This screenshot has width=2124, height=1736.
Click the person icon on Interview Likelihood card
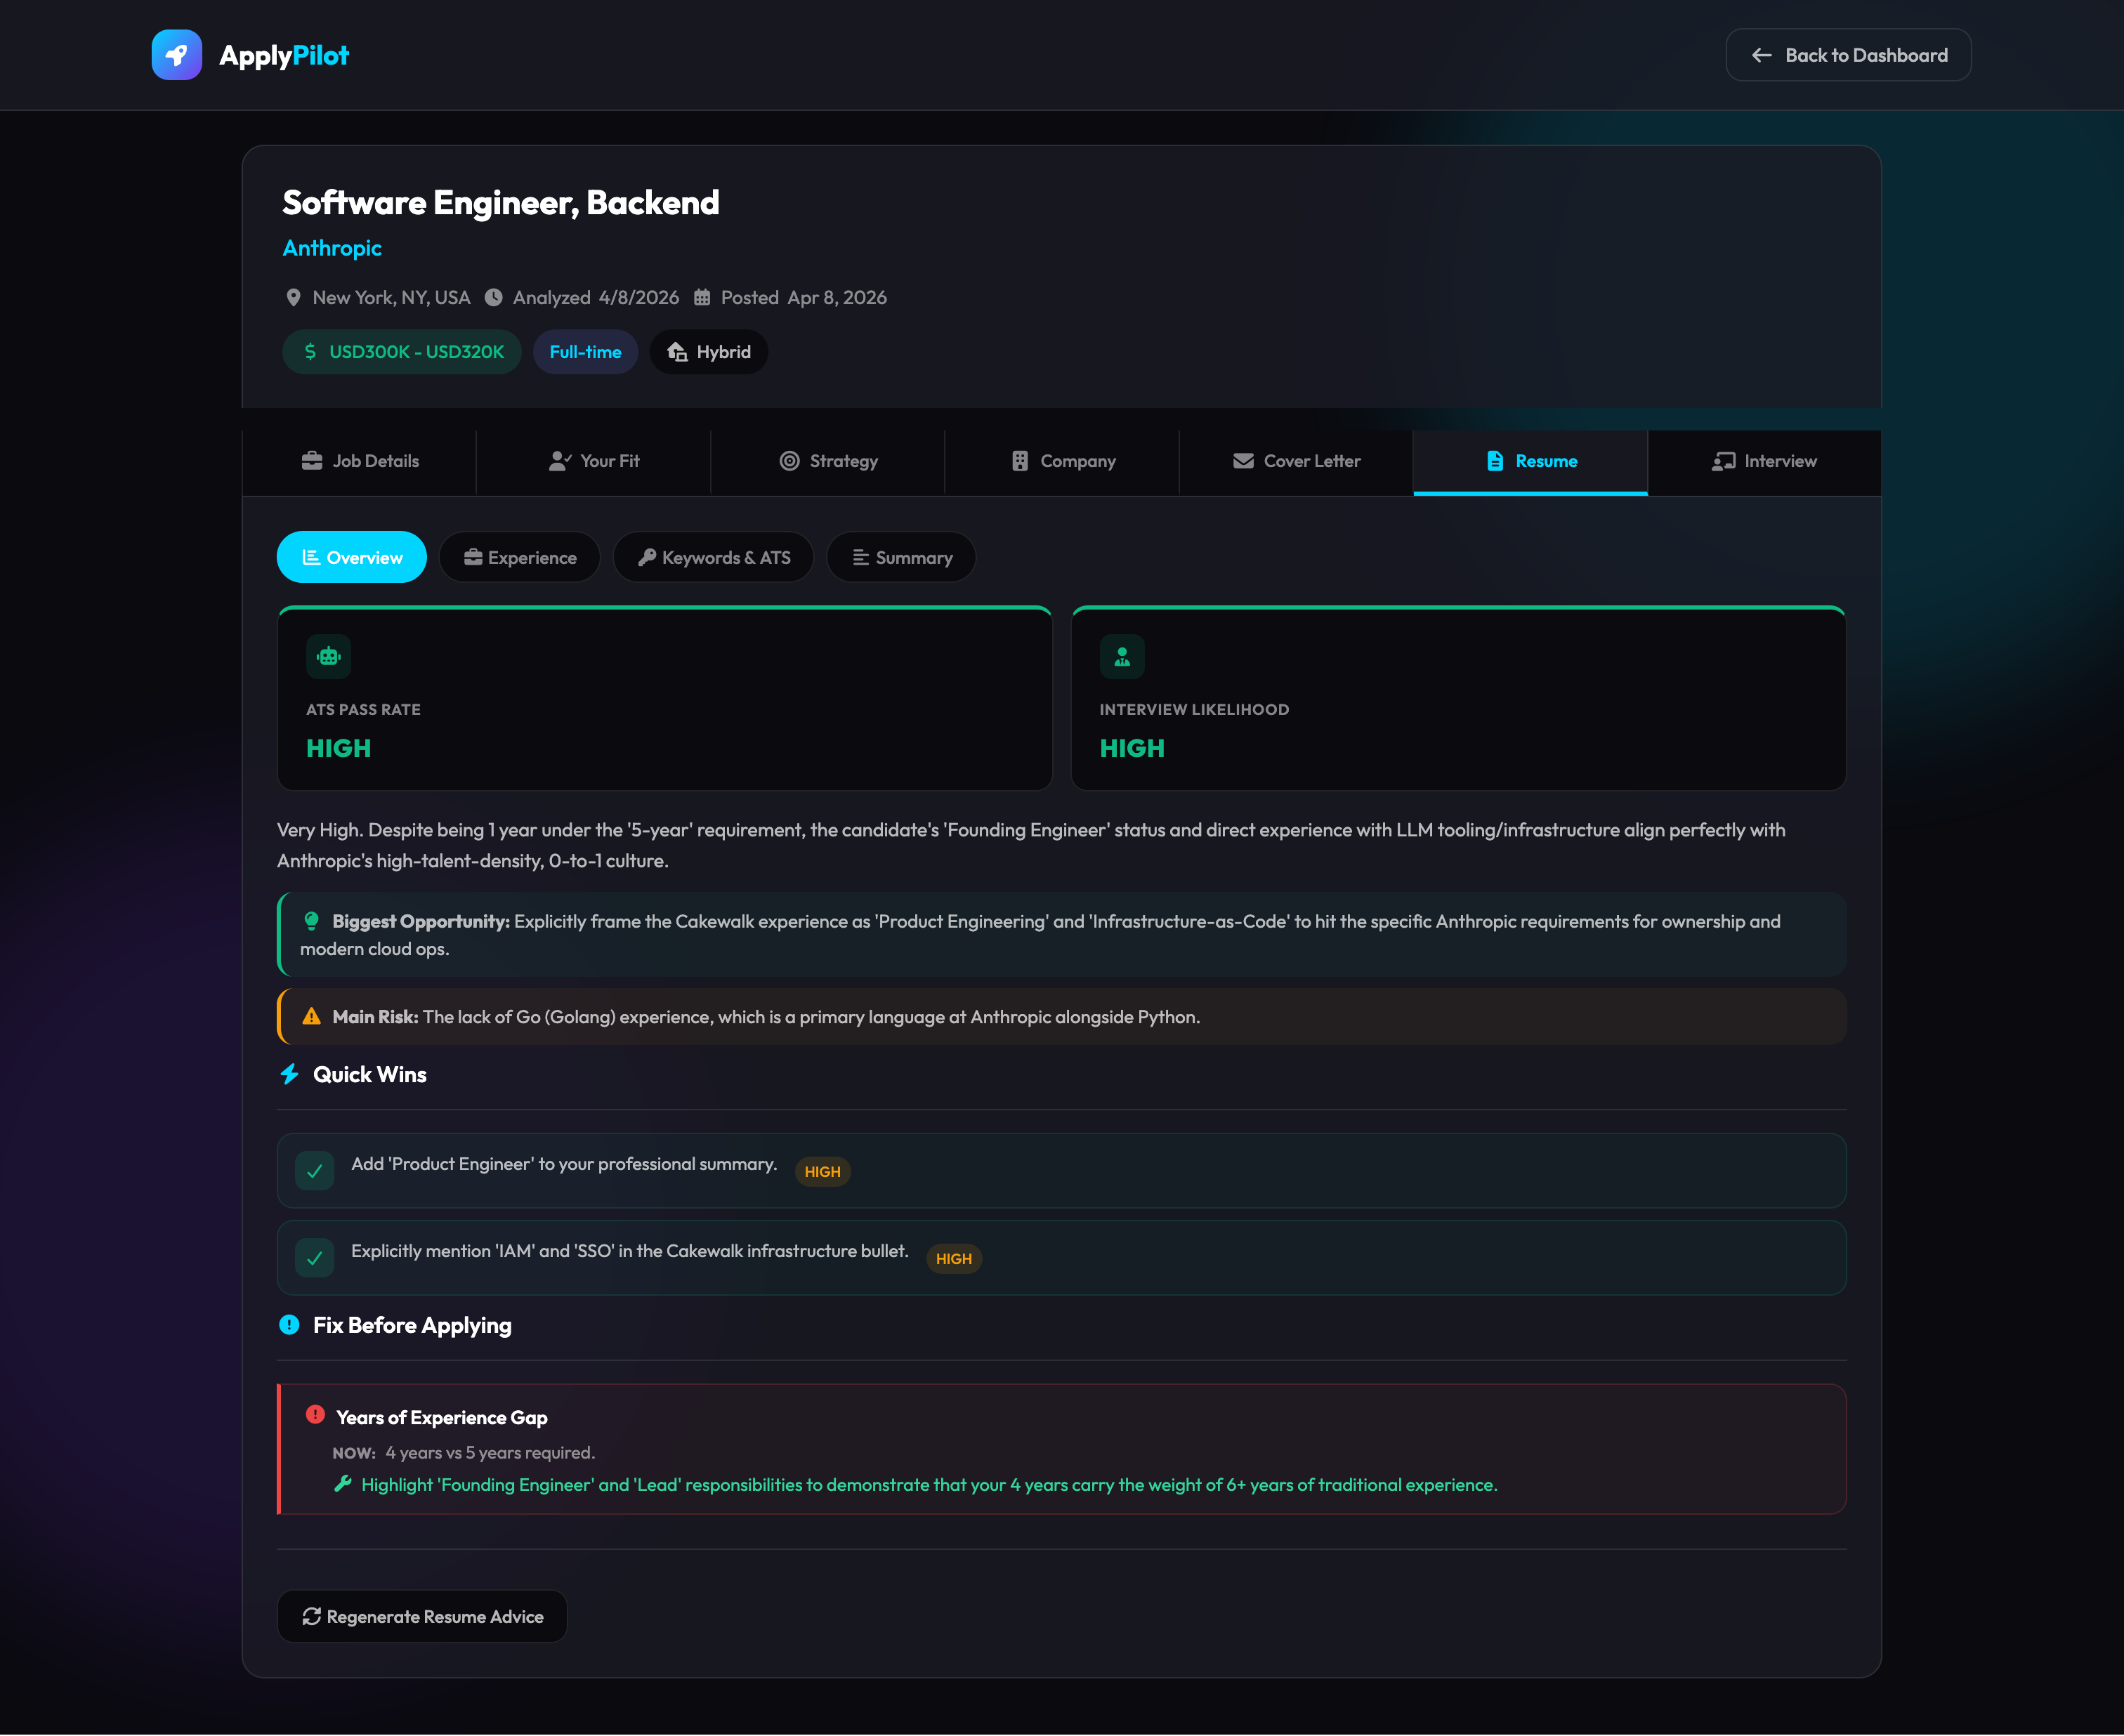click(x=1122, y=657)
